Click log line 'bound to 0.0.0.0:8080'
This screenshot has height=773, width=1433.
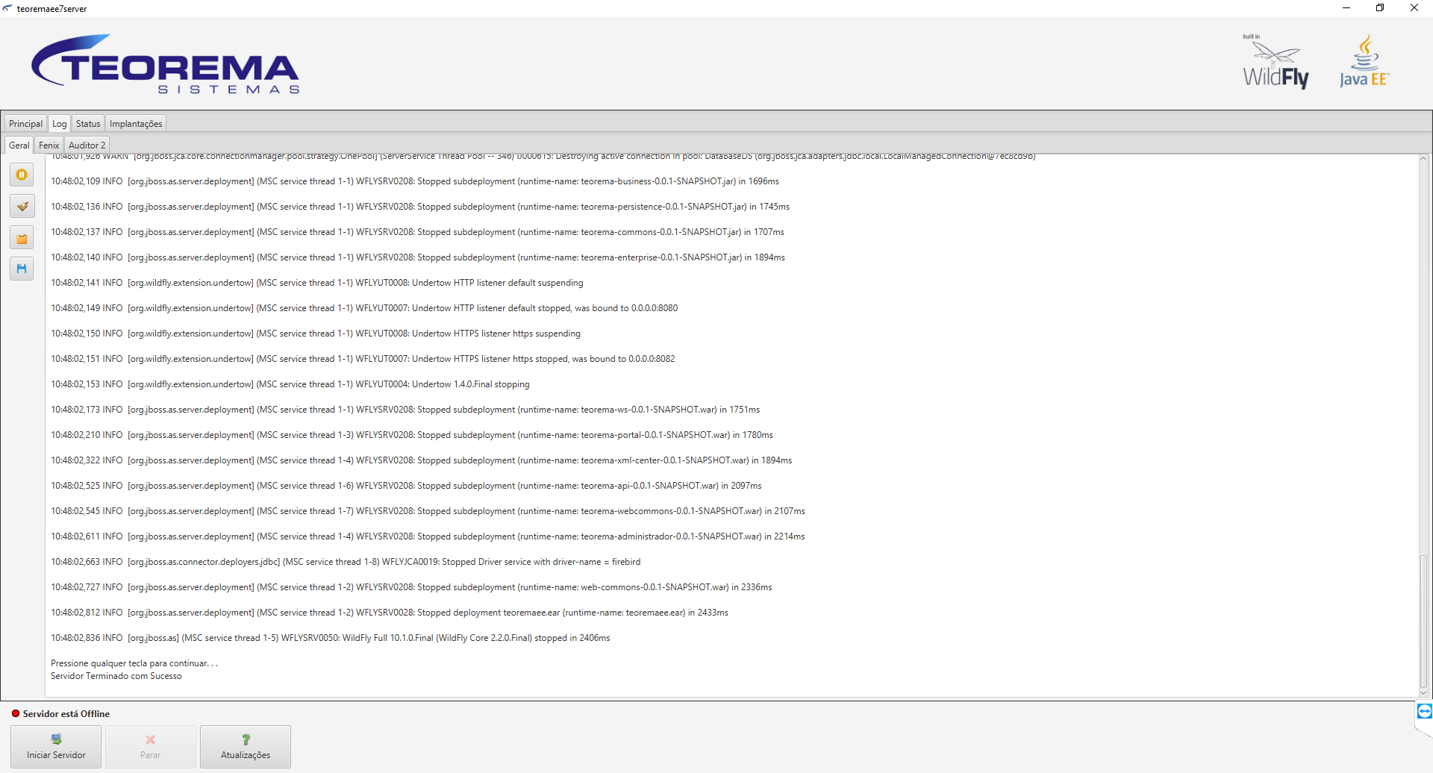[364, 308]
